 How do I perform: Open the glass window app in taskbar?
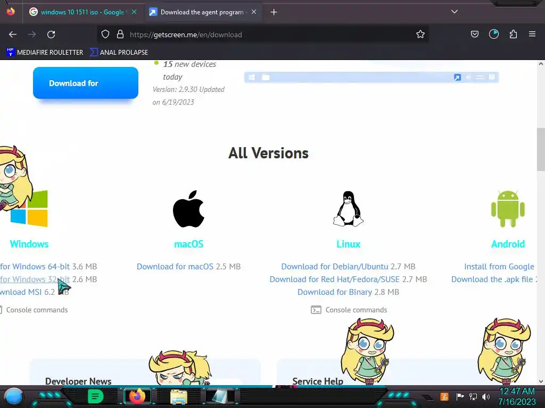220,396
